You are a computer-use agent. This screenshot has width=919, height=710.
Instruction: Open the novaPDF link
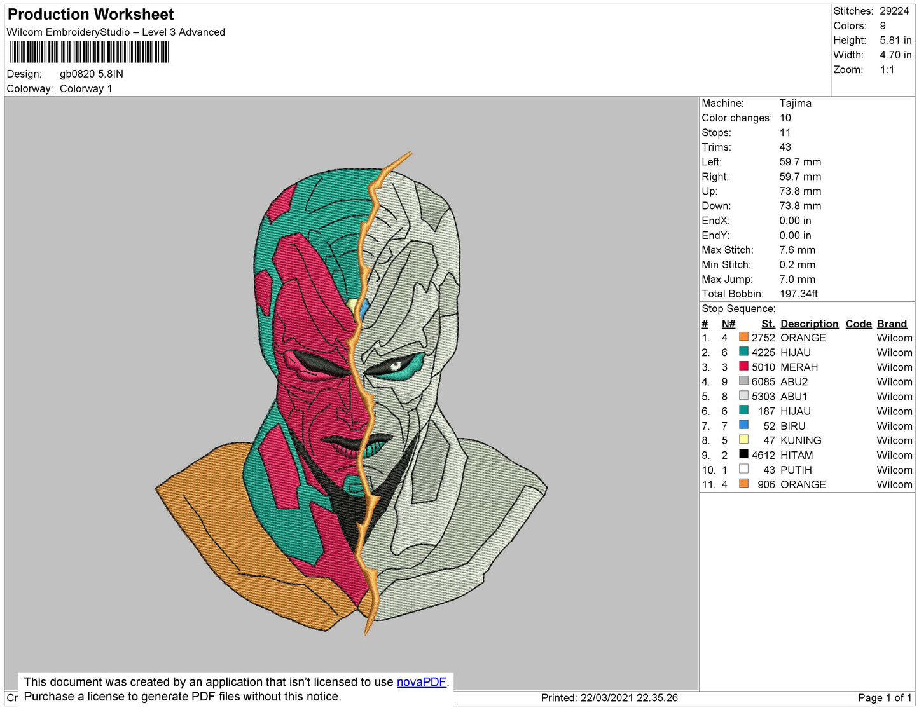coord(422,682)
